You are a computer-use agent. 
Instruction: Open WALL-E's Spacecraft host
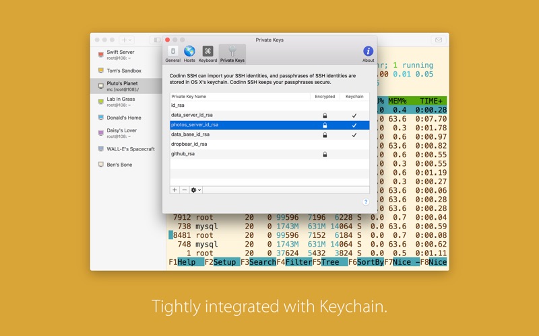pos(126,149)
